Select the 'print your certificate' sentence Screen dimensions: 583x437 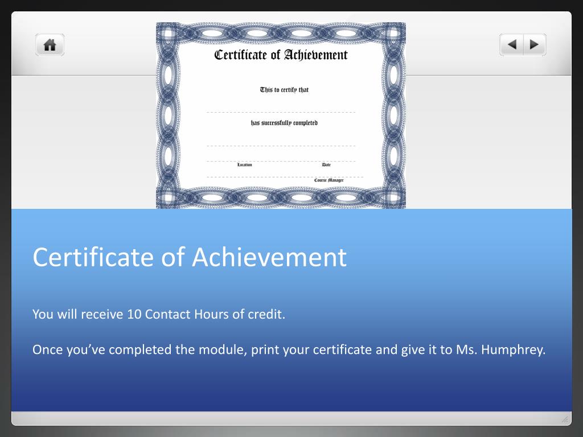coord(289,350)
